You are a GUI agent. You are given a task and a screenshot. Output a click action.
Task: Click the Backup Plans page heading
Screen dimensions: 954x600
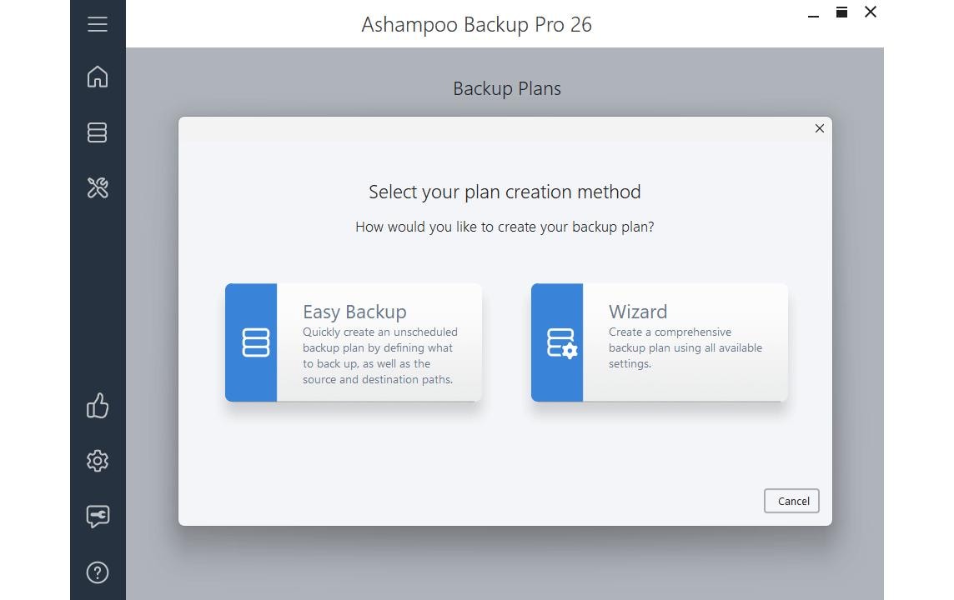[506, 88]
